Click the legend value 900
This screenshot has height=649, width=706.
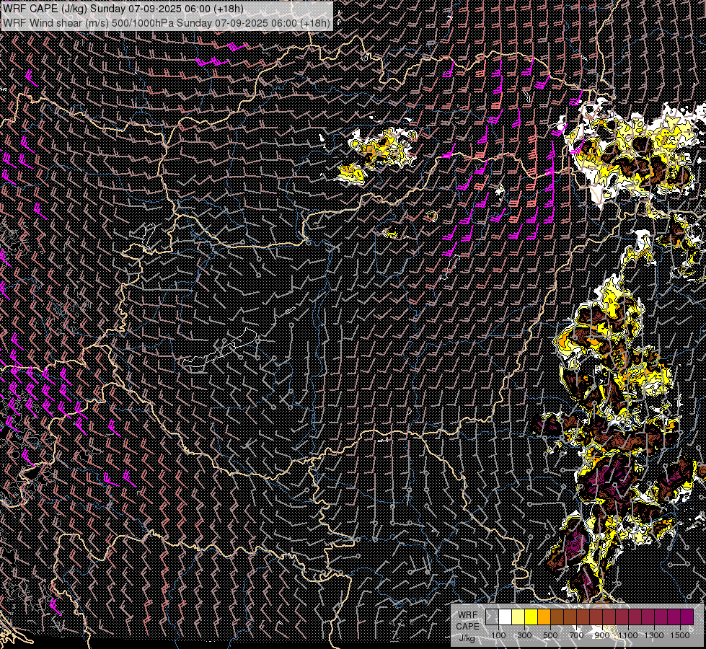(x=602, y=635)
